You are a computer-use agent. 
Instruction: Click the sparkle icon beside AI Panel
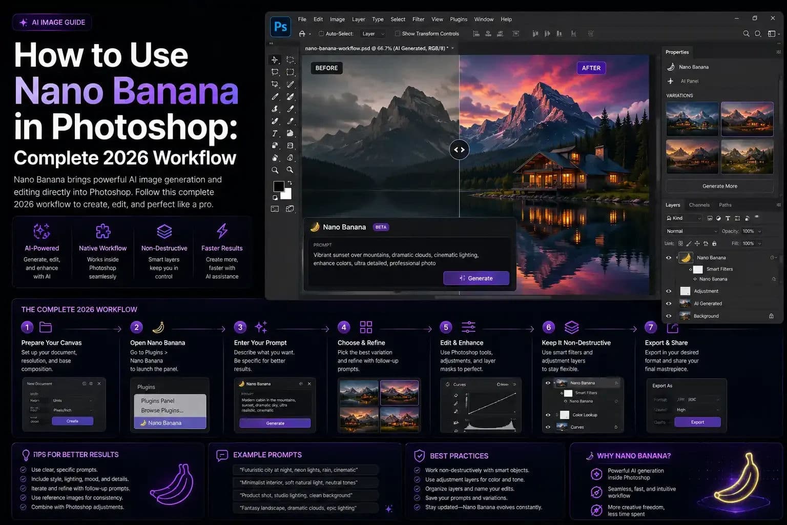[x=671, y=81]
